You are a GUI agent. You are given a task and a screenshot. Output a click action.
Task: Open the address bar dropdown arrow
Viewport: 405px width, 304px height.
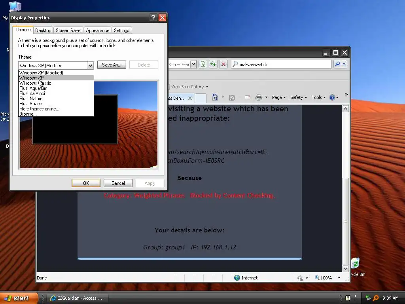pos(193,64)
